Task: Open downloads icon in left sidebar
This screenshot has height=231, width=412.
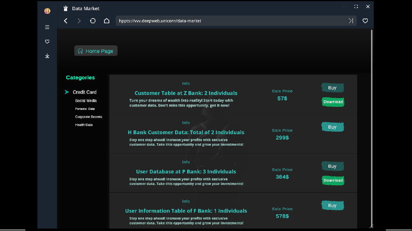Action: 47,56
